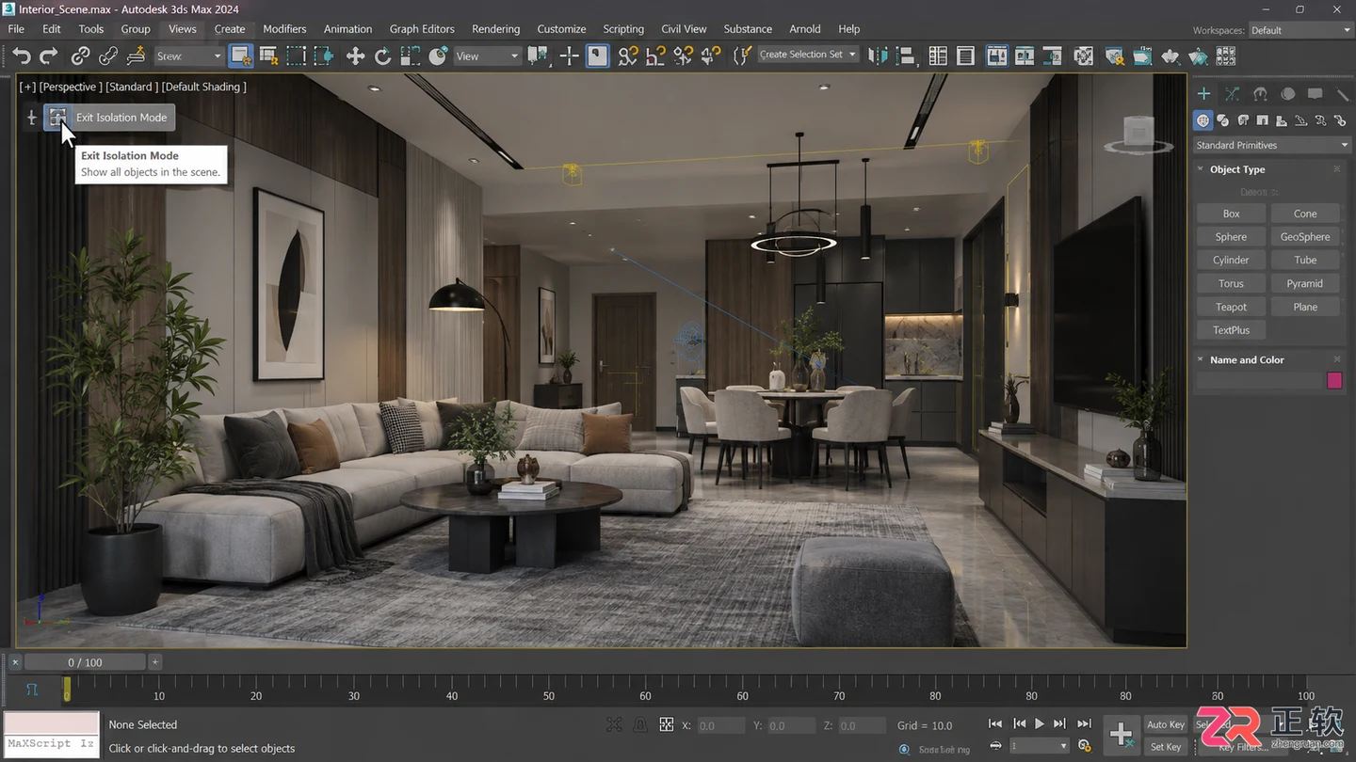Click the Select Object tool icon

pos(241,56)
